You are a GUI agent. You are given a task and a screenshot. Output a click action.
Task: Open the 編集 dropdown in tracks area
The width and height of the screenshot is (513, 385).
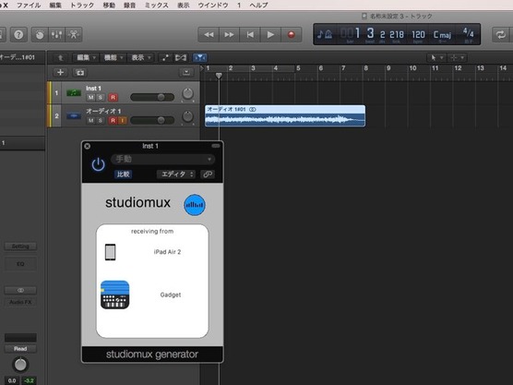tap(86, 57)
